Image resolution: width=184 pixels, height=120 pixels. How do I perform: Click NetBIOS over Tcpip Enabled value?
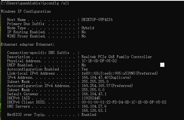(x=89, y=115)
